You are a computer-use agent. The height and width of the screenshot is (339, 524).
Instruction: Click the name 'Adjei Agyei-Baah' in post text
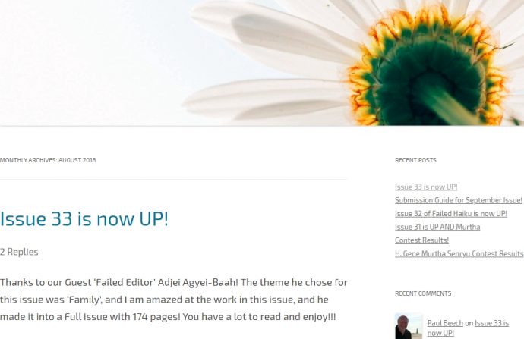coord(197,283)
